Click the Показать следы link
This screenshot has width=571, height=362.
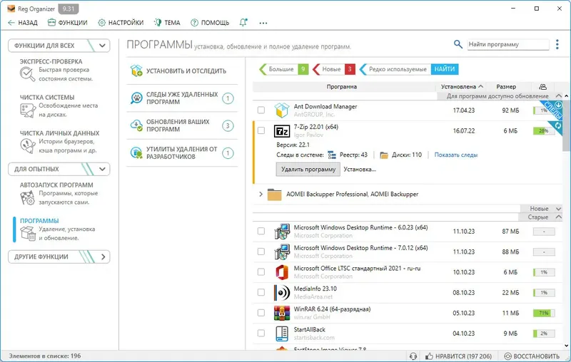click(456, 155)
